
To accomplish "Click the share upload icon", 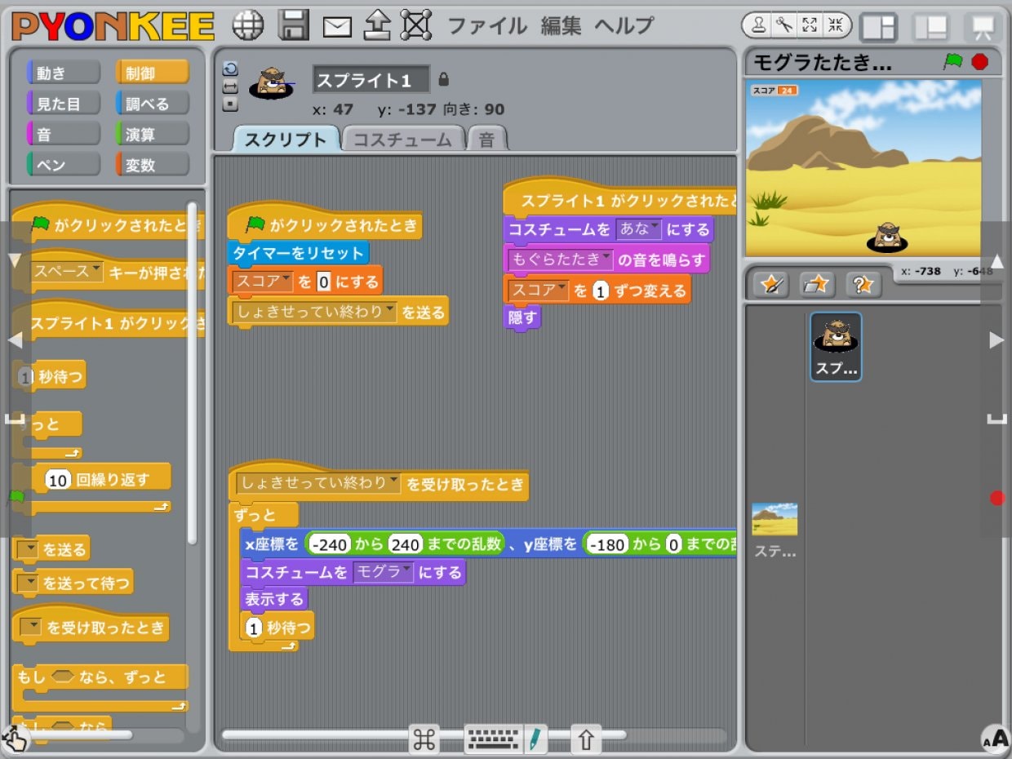I will (377, 26).
